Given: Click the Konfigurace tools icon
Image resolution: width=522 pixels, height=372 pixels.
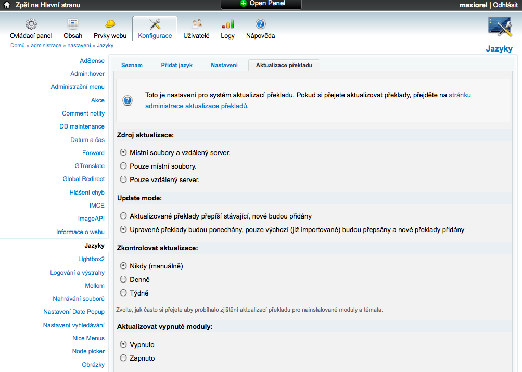Looking at the screenshot, I should click(x=155, y=24).
